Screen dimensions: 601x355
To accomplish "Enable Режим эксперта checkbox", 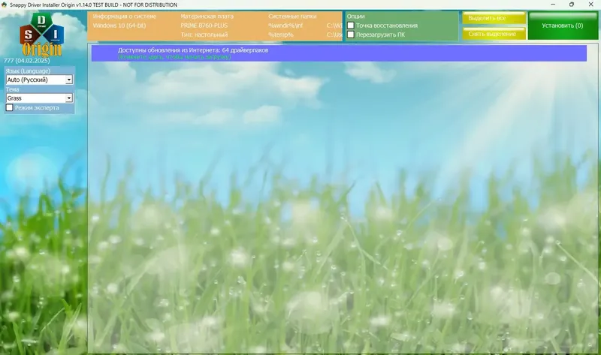I will (10, 107).
